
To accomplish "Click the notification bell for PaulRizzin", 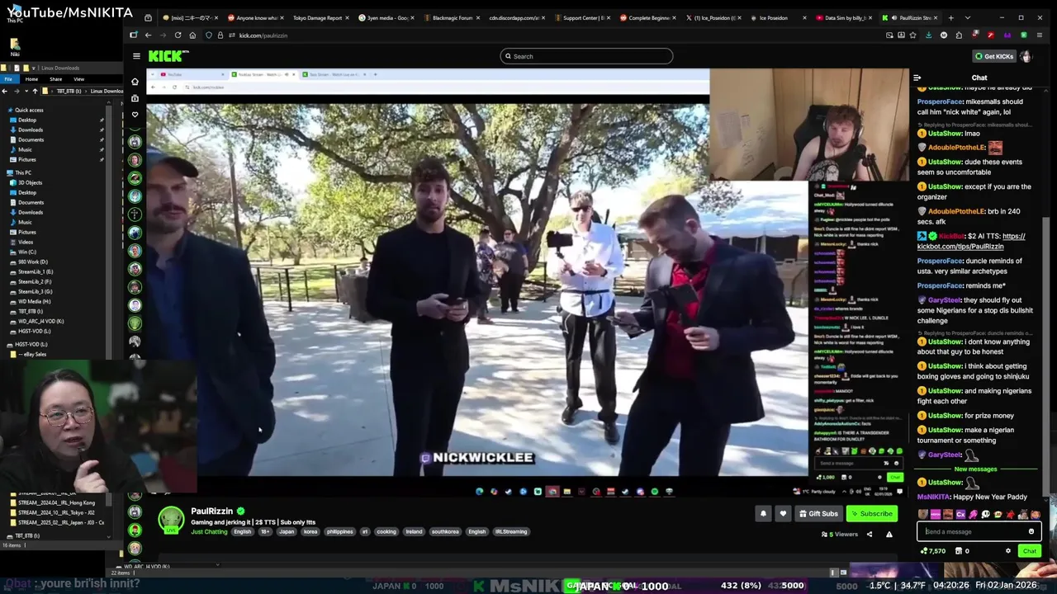I will click(x=763, y=513).
